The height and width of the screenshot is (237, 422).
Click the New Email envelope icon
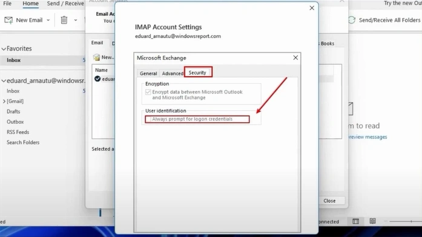tap(8, 20)
